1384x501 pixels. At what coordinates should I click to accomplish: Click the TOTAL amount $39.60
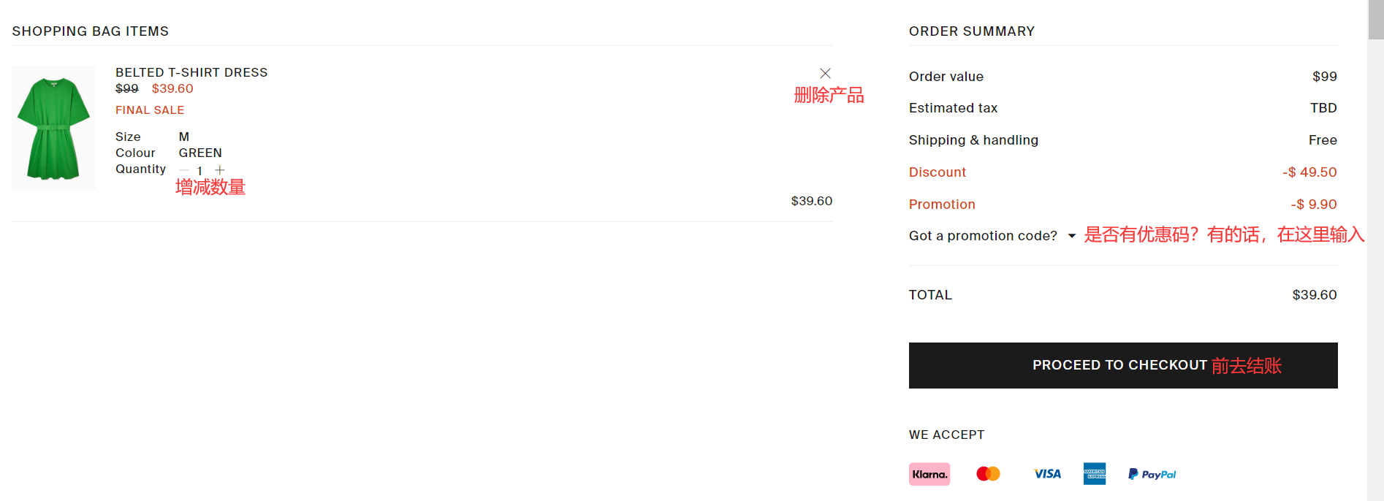pos(1314,295)
